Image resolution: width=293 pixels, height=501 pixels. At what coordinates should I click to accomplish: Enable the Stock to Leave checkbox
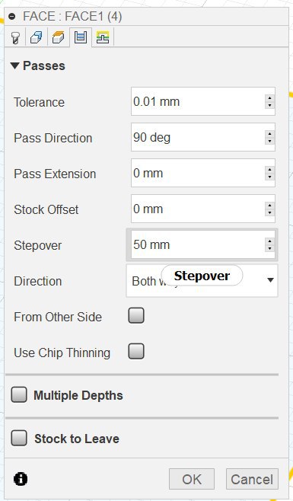pos(19,438)
